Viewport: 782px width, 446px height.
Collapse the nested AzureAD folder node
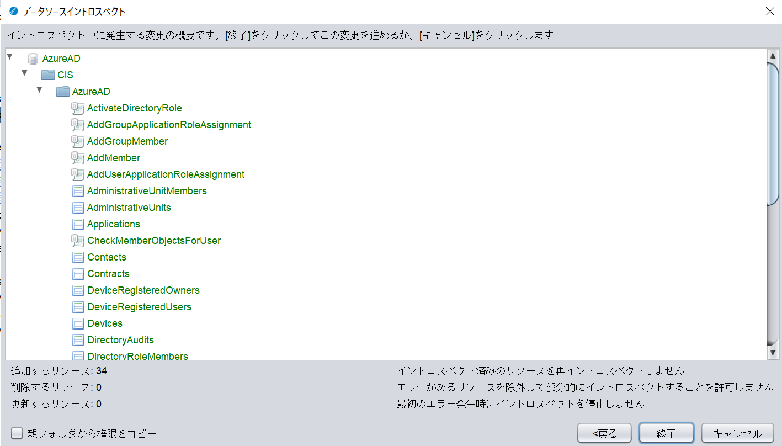pos(40,89)
